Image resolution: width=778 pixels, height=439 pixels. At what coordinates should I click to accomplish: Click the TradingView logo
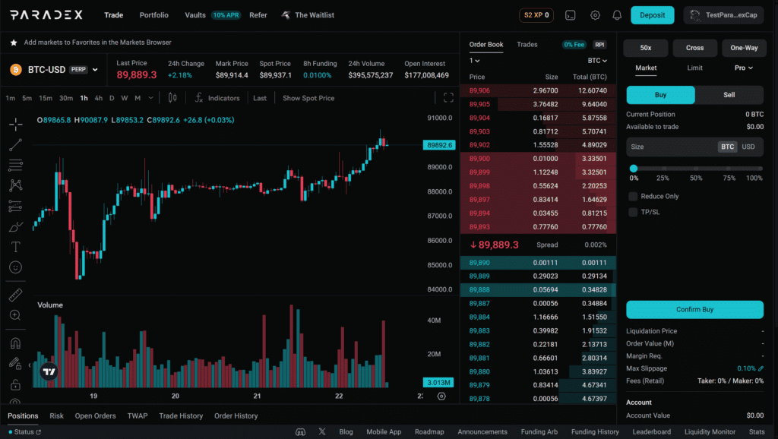49,371
